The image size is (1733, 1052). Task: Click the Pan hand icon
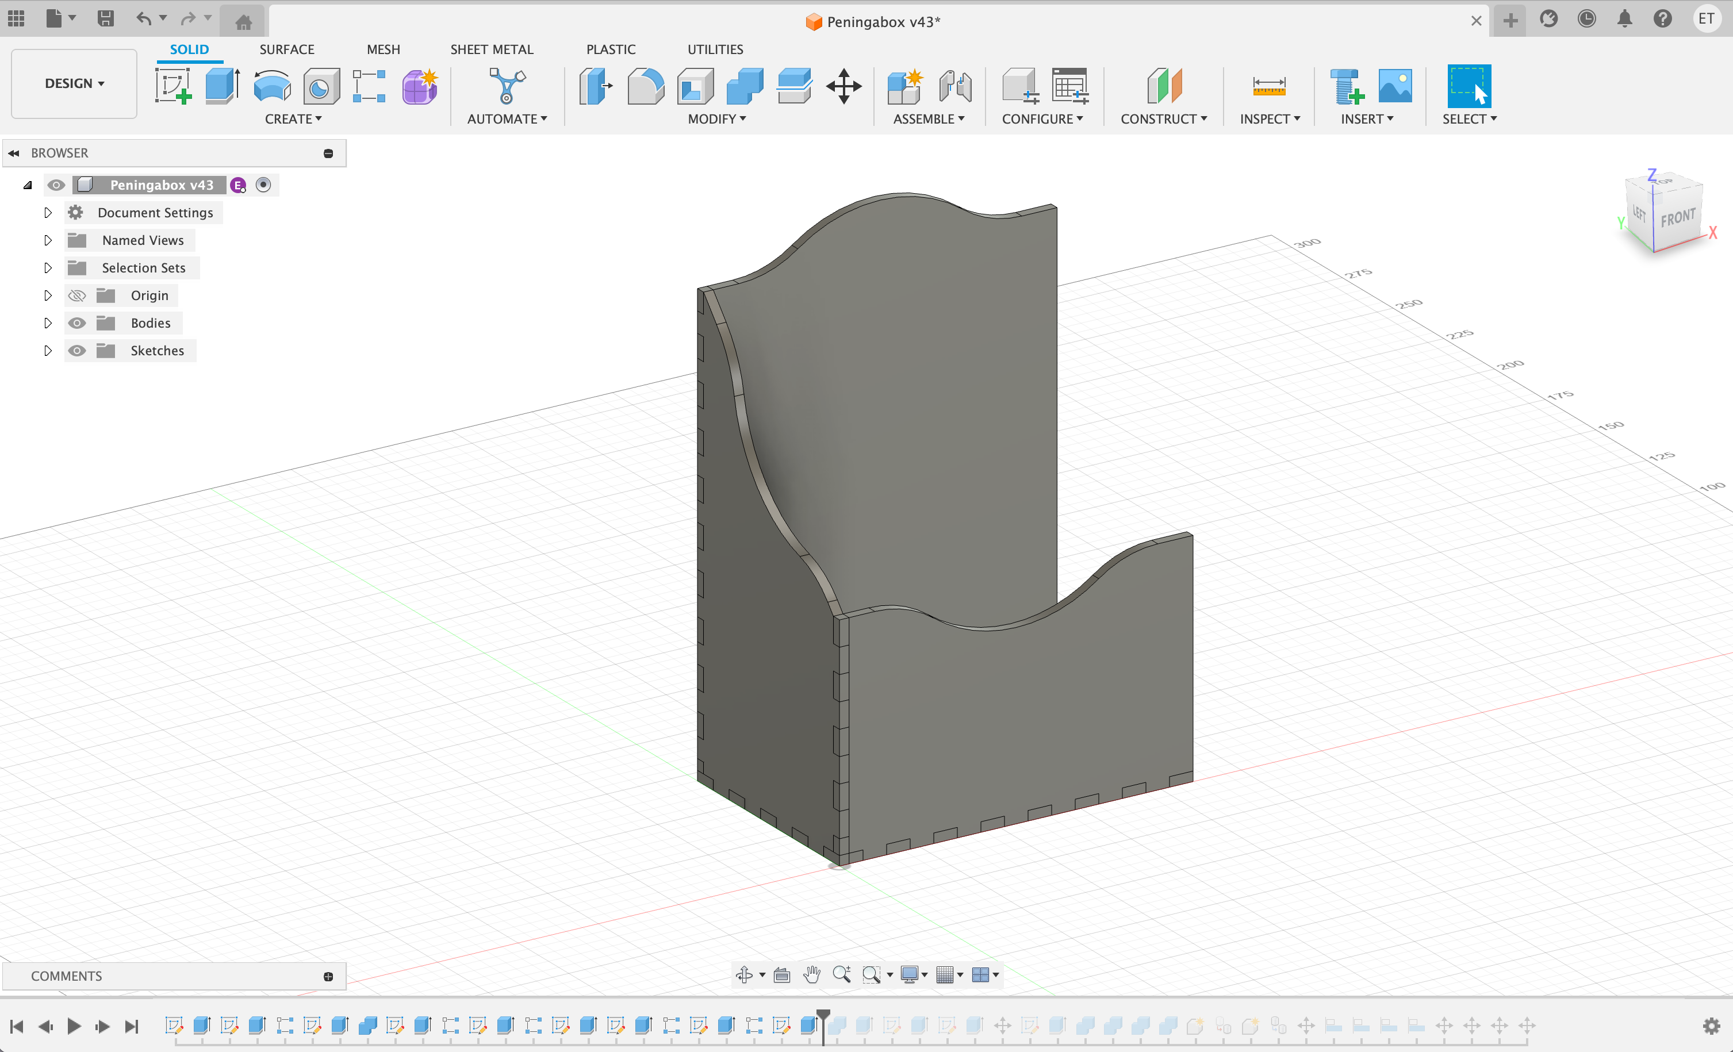(x=812, y=974)
